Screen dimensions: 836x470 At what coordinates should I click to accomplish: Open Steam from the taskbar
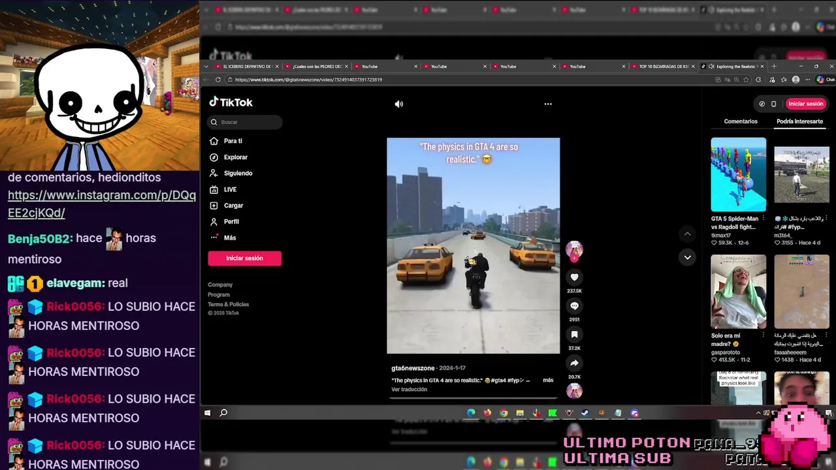tap(585, 413)
